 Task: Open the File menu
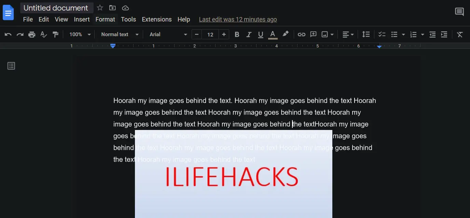click(28, 19)
